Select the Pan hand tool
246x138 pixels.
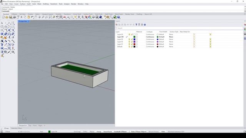pyautogui.click(x=36, y=17)
